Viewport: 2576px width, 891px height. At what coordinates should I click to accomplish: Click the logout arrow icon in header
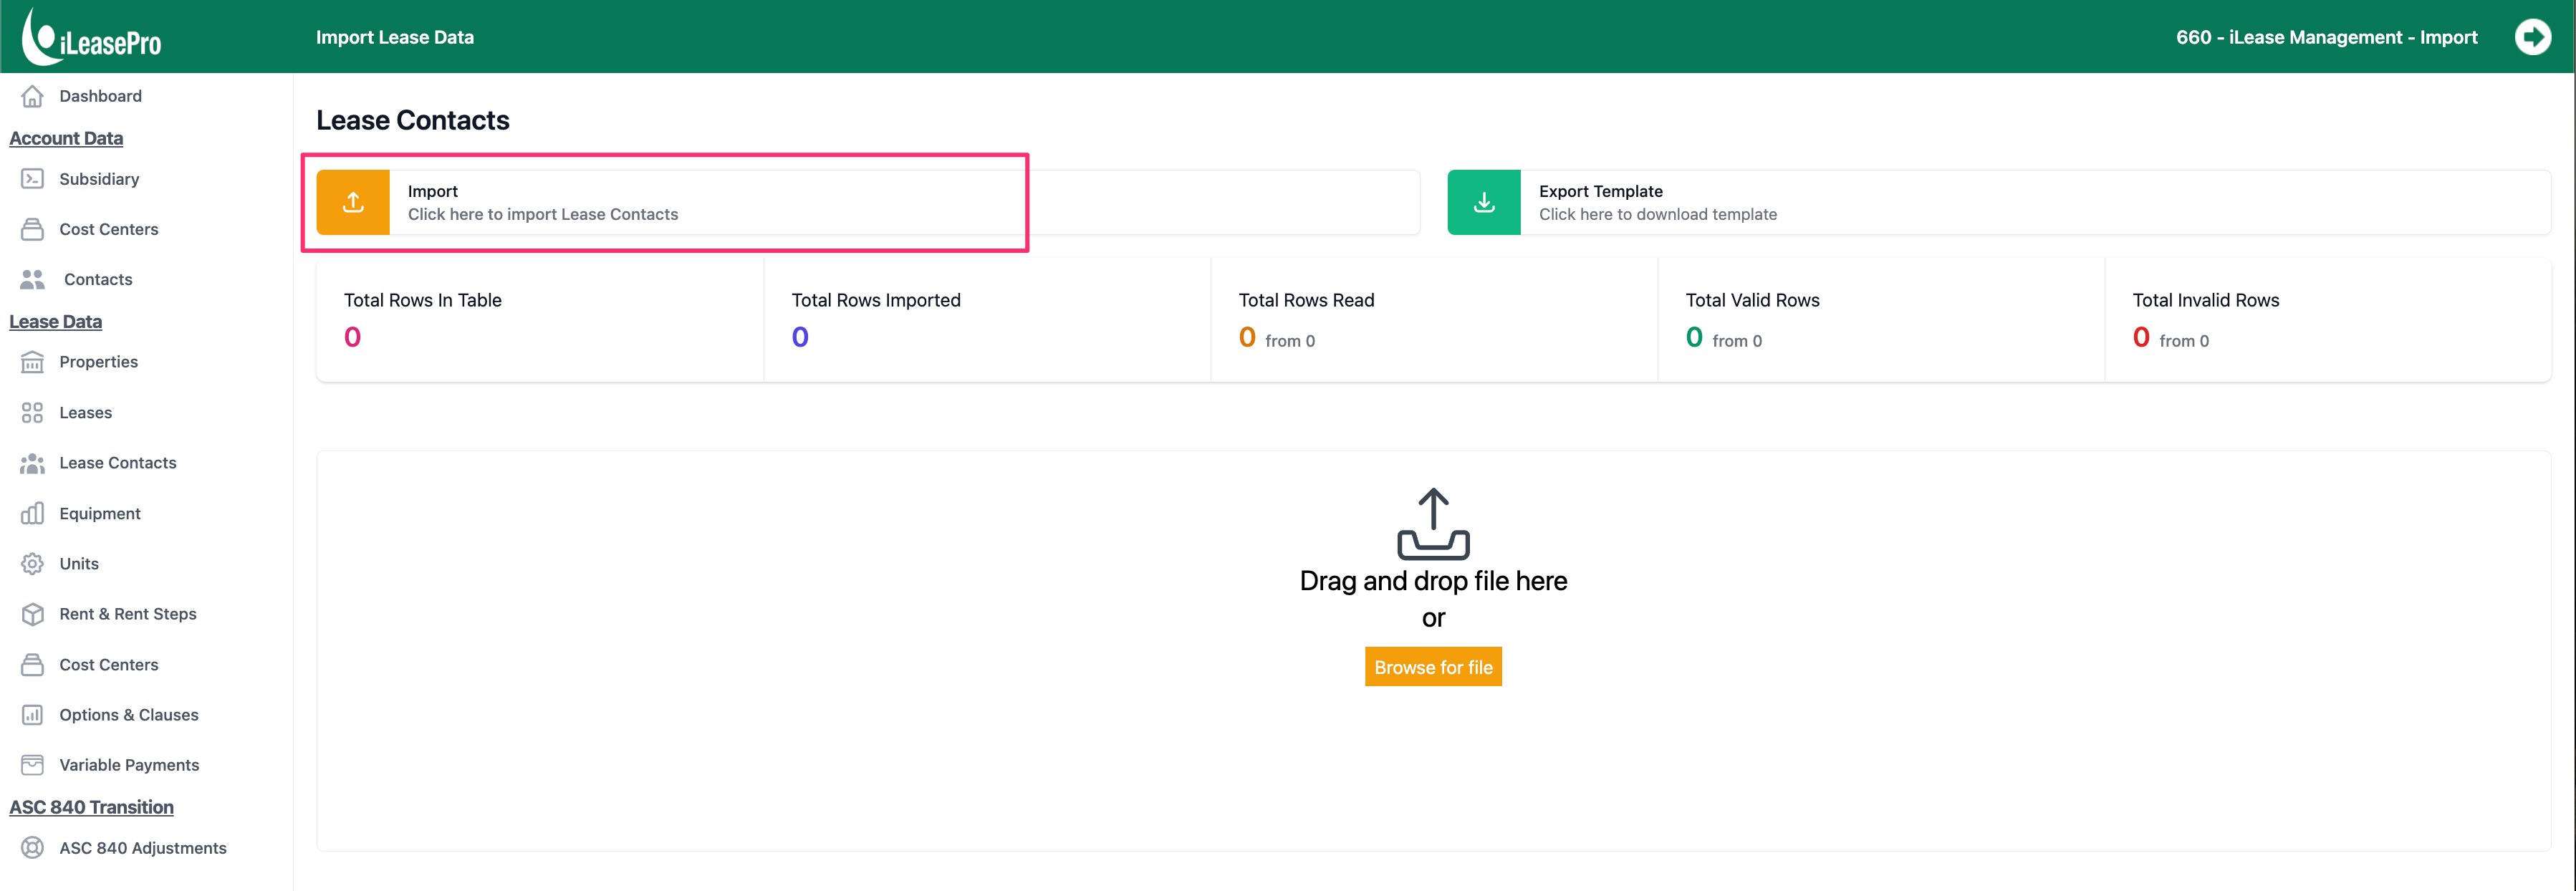click(2532, 37)
